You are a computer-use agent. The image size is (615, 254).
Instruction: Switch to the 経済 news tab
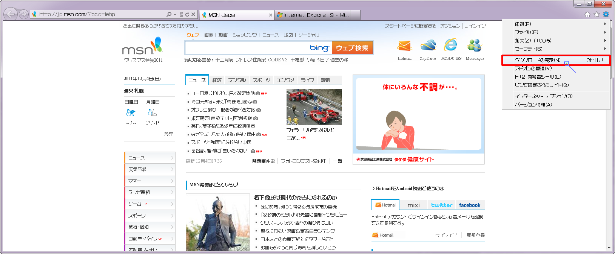point(217,80)
